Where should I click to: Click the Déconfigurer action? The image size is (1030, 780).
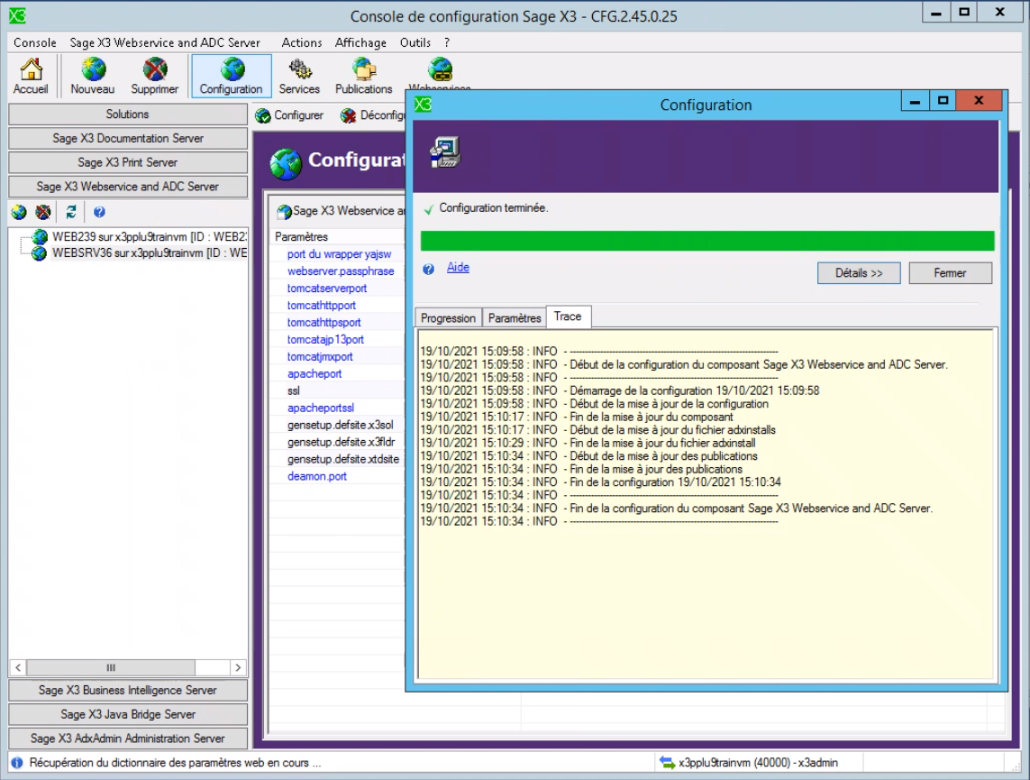tap(372, 115)
